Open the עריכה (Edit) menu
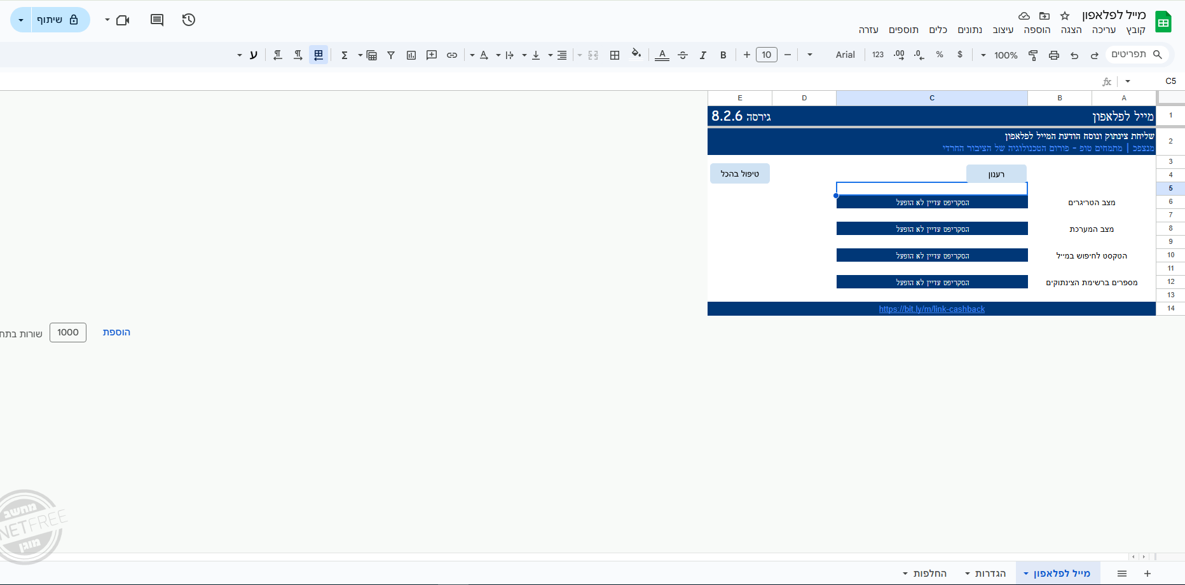 pyautogui.click(x=1104, y=30)
